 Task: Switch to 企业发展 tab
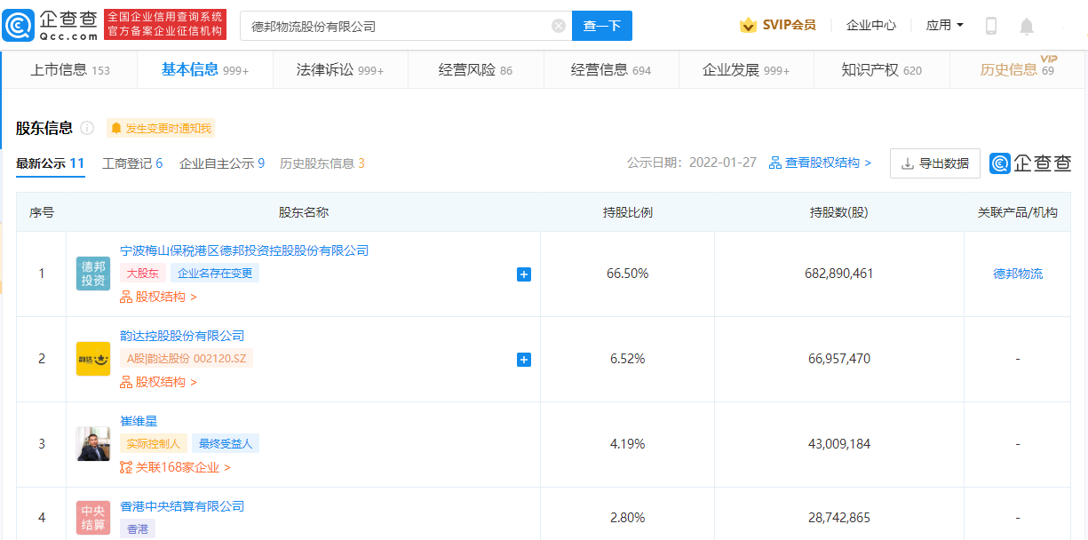tap(746, 70)
